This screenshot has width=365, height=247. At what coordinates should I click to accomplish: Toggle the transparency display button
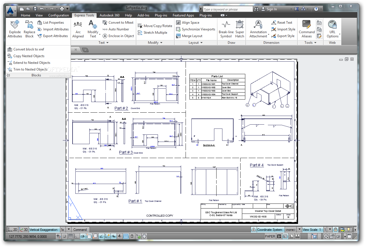pos(126,236)
